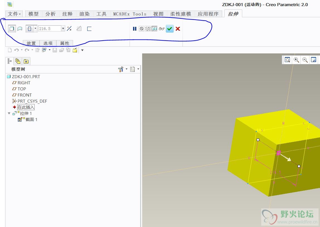Switch to the 柔性建模 ribbon tab
This screenshot has width=320, height=227.
pyautogui.click(x=181, y=14)
